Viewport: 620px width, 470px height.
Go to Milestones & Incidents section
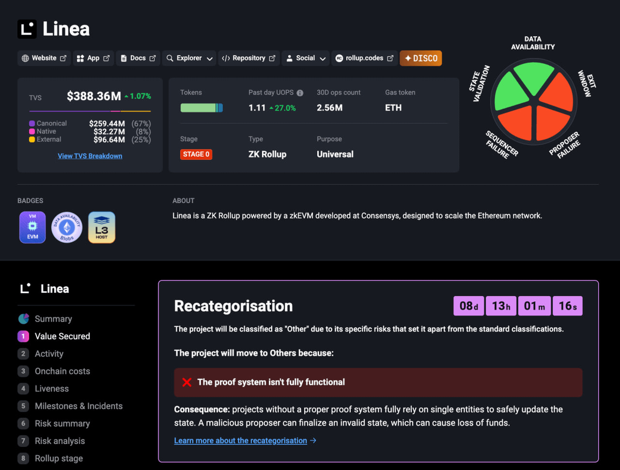(79, 406)
